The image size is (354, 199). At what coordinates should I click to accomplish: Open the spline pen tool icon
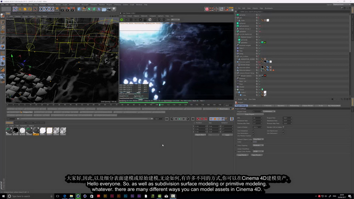point(84,9)
